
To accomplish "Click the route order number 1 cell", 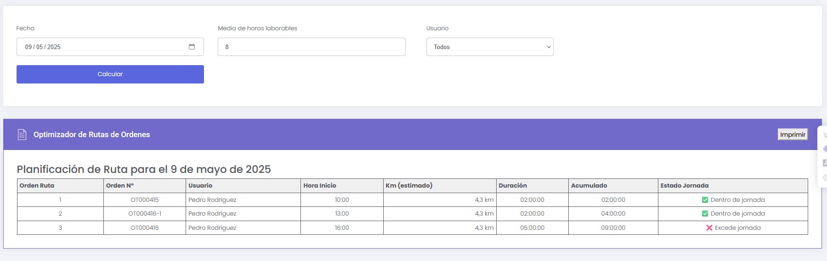I will tap(60, 200).
